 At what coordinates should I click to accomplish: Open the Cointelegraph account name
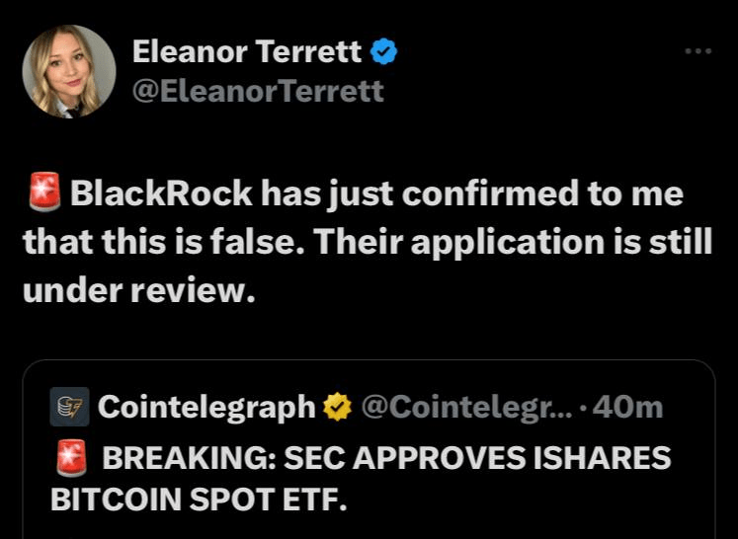point(206,407)
